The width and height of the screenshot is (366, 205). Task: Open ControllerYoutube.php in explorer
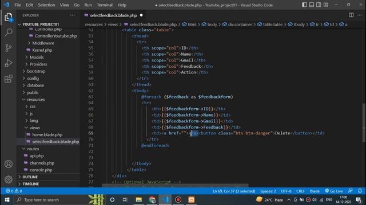[x=55, y=36]
